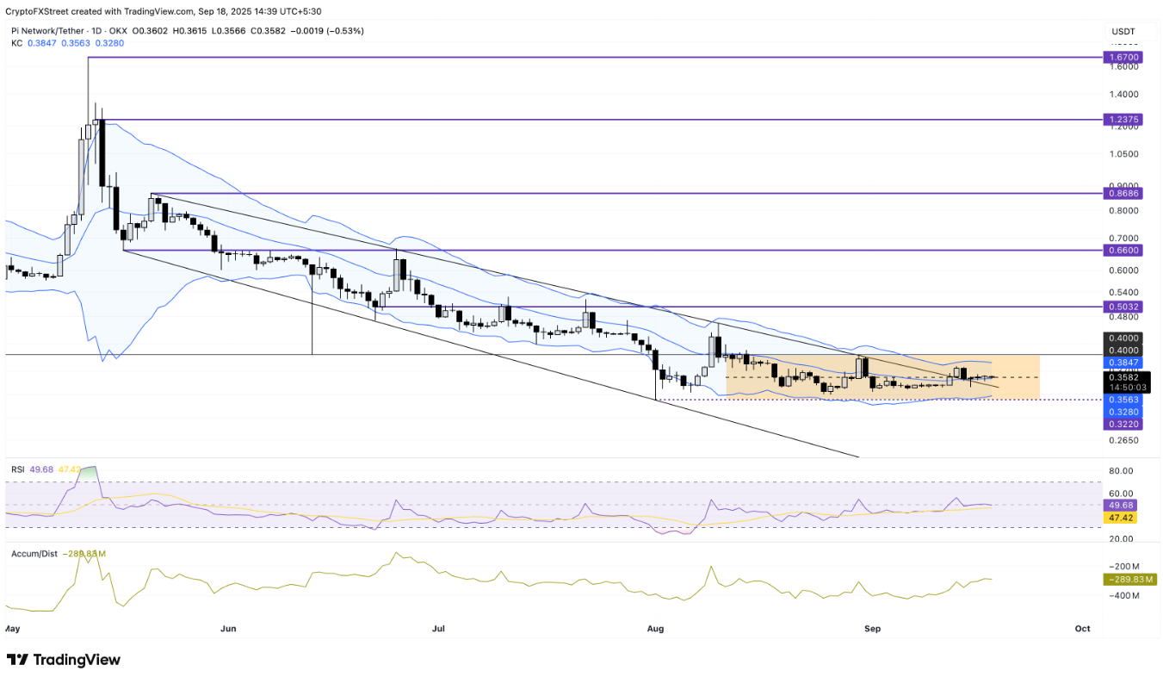Select the Aug label on time axis
The height and width of the screenshot is (677, 1163).
point(656,629)
